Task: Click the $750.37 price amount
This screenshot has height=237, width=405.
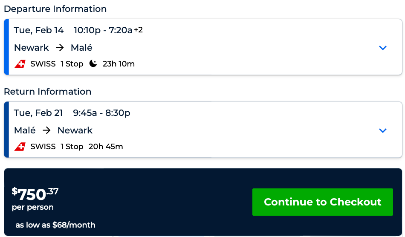Action: (35, 194)
